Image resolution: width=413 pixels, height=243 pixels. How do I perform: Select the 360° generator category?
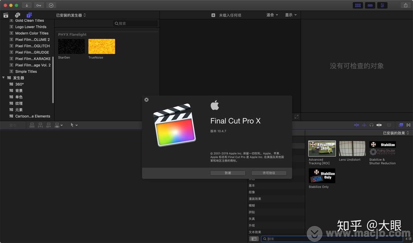coord(20,84)
